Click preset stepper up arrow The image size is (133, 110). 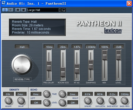point(60,9)
